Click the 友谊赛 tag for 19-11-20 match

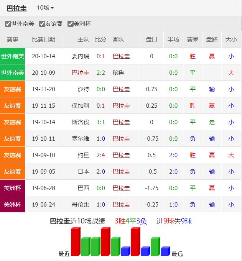[13, 89]
